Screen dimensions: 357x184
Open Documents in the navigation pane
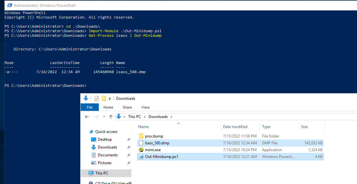coord(108,155)
